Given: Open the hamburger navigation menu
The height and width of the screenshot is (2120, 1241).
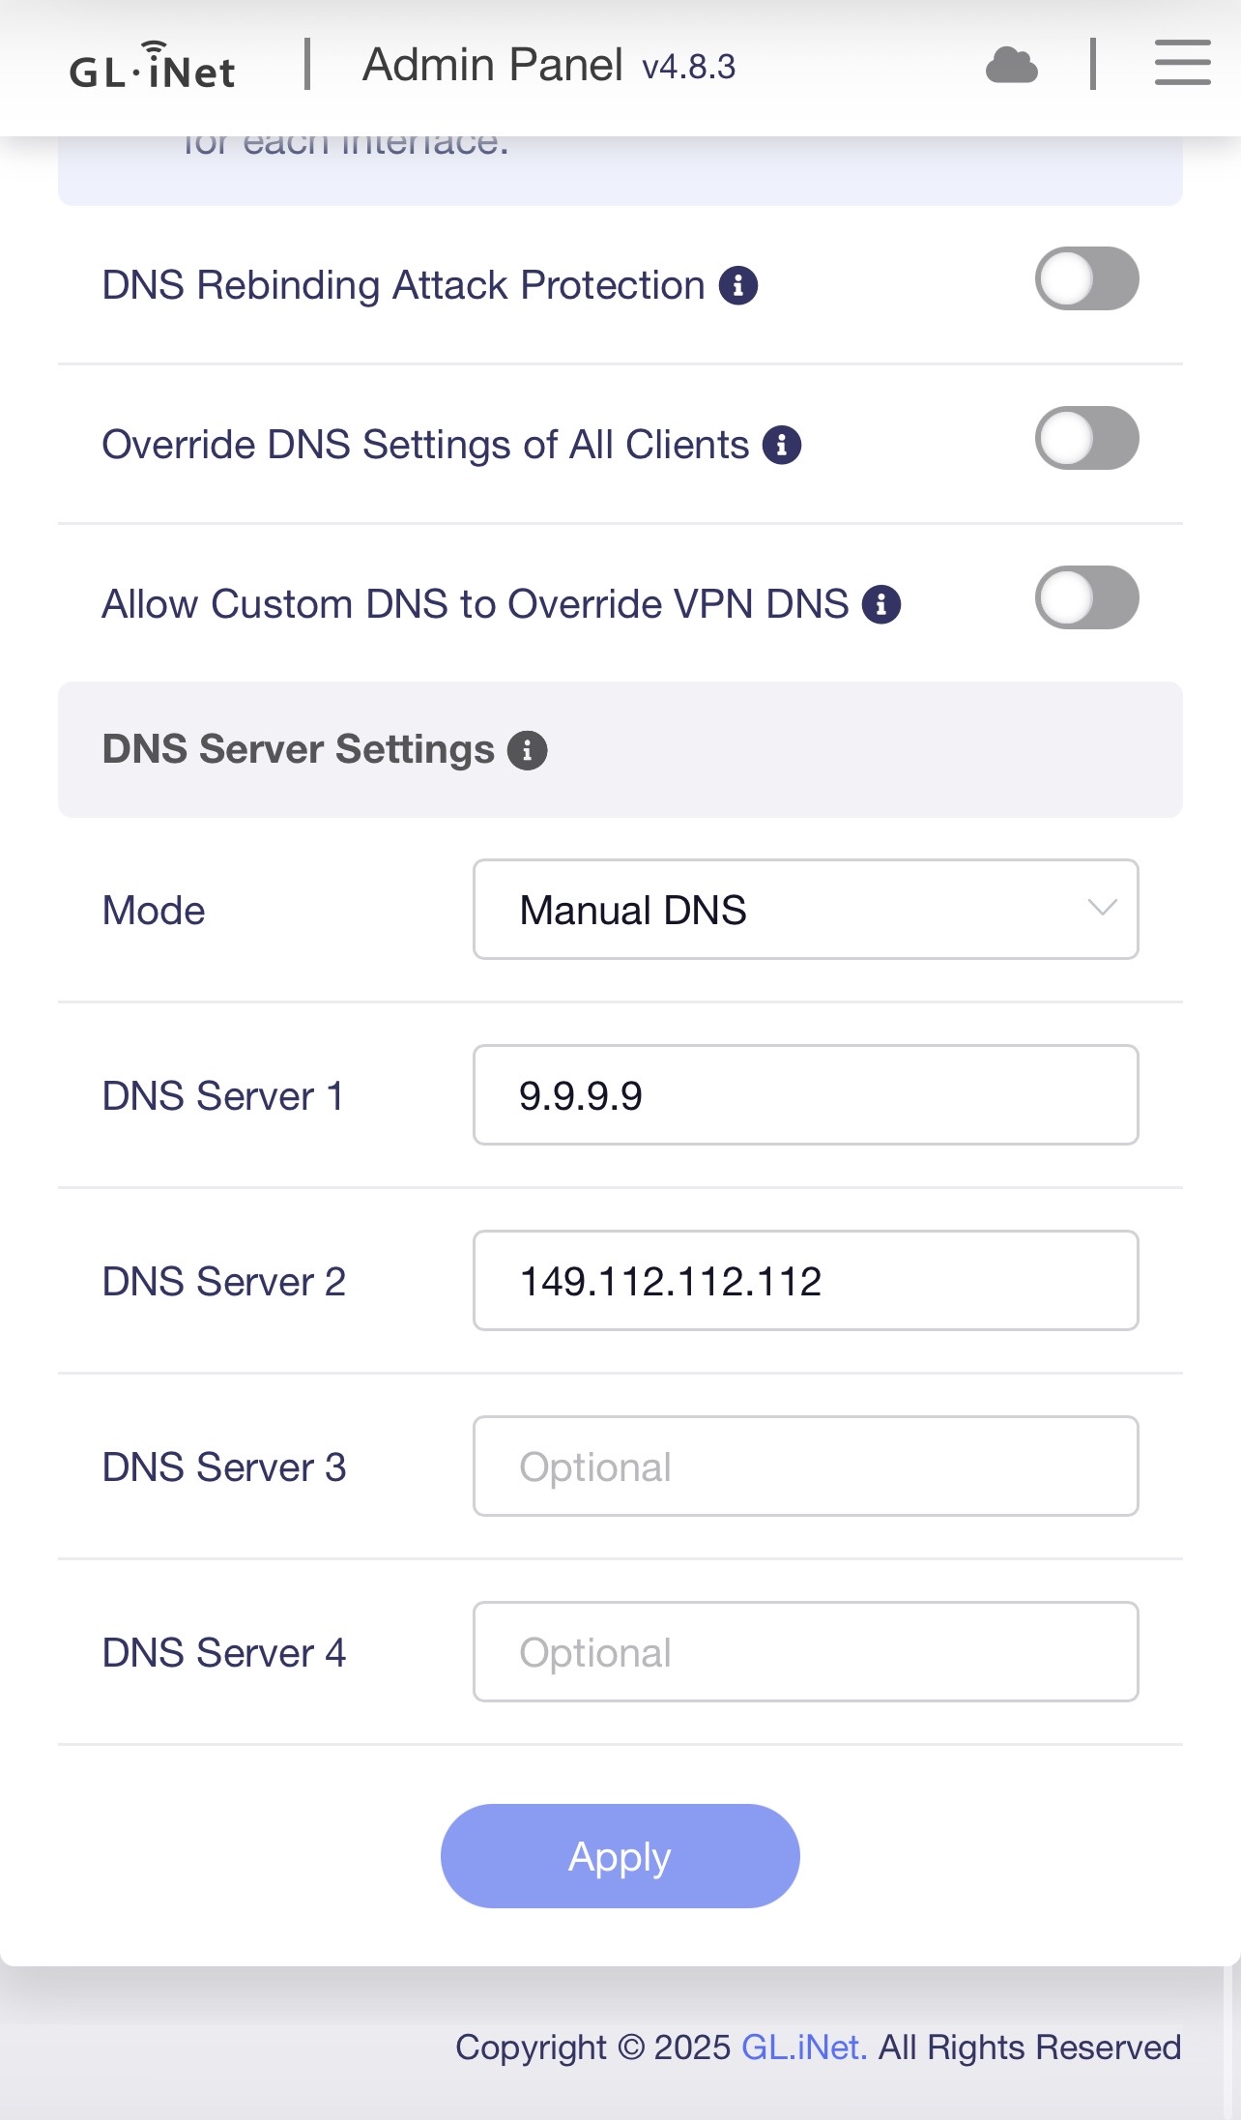Looking at the screenshot, I should (1182, 64).
